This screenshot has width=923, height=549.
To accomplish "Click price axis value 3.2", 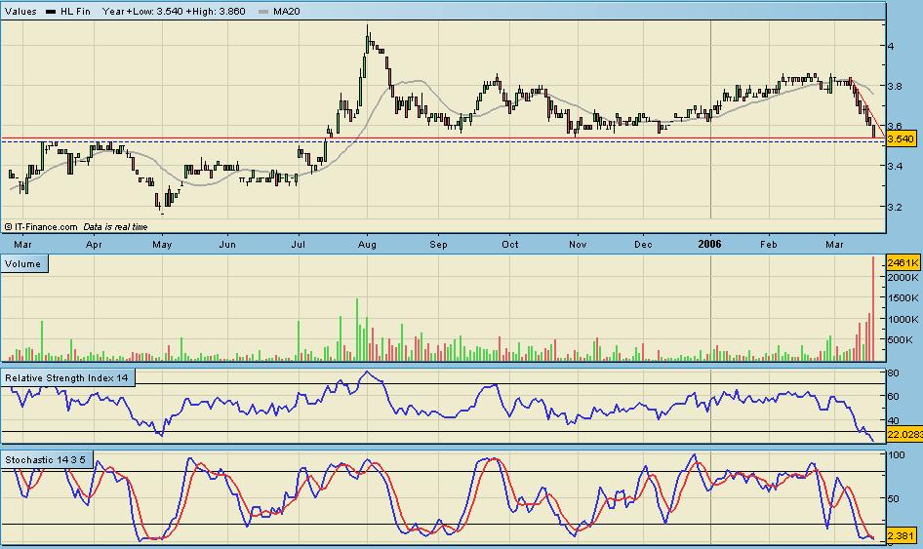I will pyautogui.click(x=895, y=207).
